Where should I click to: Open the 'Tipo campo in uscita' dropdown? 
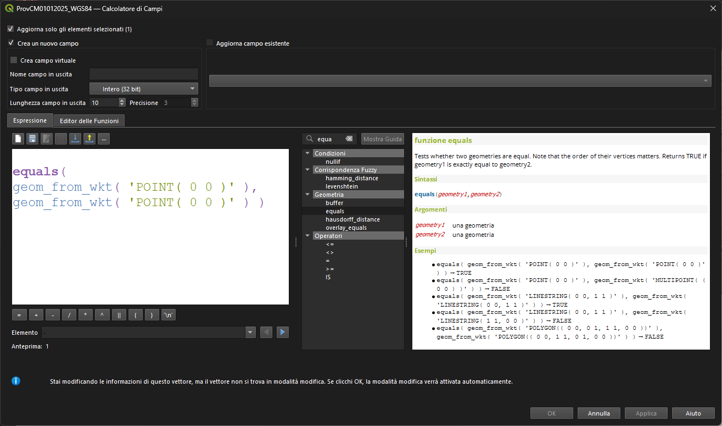pyautogui.click(x=143, y=88)
